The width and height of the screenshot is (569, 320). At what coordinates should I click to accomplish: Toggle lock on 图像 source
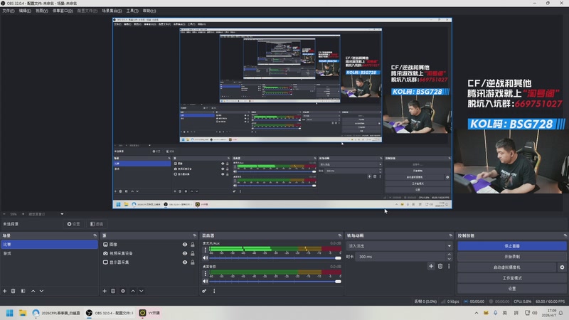tap(193, 245)
